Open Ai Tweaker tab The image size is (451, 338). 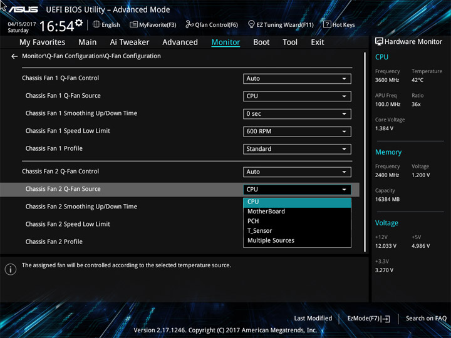(x=130, y=43)
